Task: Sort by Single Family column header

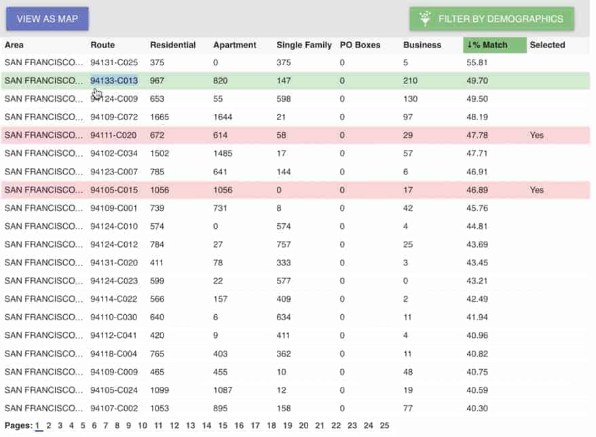Action: click(304, 45)
